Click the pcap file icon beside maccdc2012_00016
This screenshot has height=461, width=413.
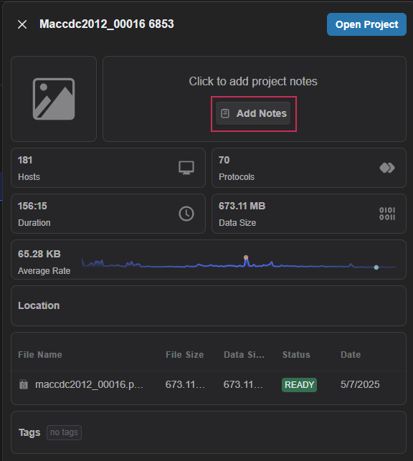pos(24,384)
